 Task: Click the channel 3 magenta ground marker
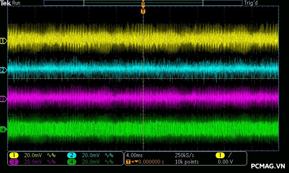pyautogui.click(x=3, y=99)
